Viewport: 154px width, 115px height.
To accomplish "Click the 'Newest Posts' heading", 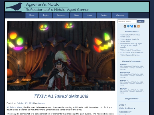I will [132, 32].
